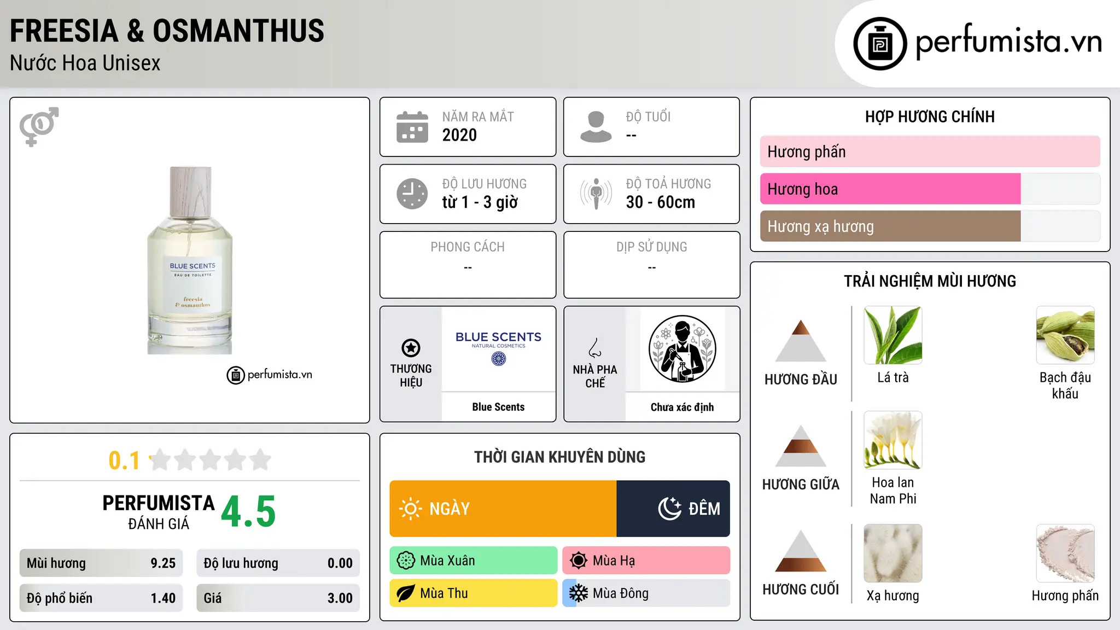
Task: Select the Mùa Đông season bar
Action: pyautogui.click(x=646, y=593)
